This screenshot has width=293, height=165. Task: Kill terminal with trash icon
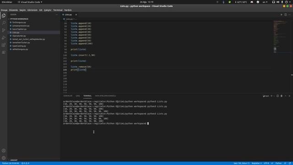point(282,96)
